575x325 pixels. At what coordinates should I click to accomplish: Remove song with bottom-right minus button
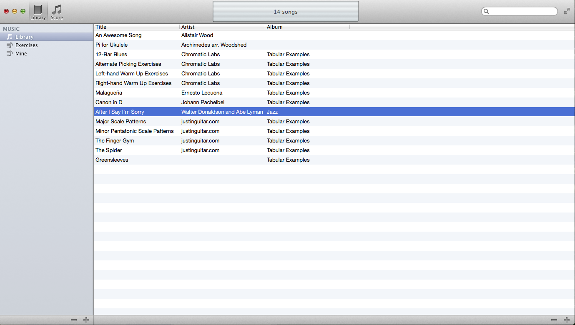pos(554,320)
